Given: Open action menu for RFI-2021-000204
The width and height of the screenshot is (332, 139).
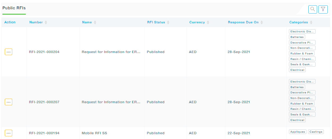Looking at the screenshot, I should (x=9, y=52).
